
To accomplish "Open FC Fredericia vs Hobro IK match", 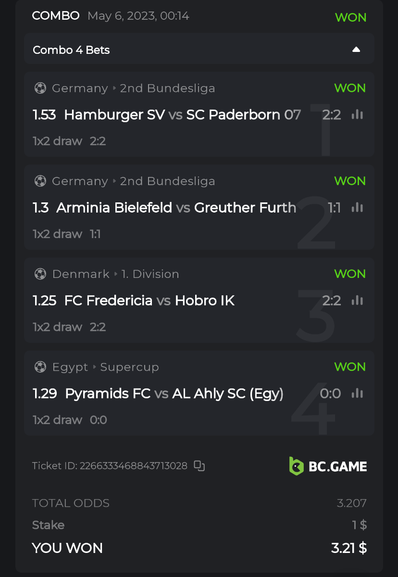I will [x=149, y=301].
